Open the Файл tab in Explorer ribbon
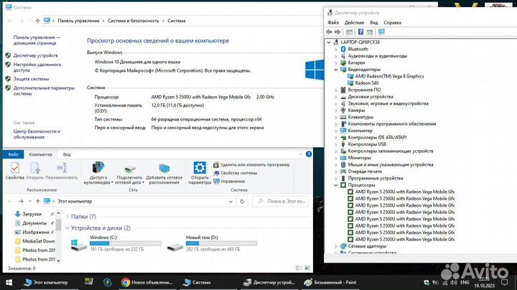The height and width of the screenshot is (290, 517). point(13,154)
